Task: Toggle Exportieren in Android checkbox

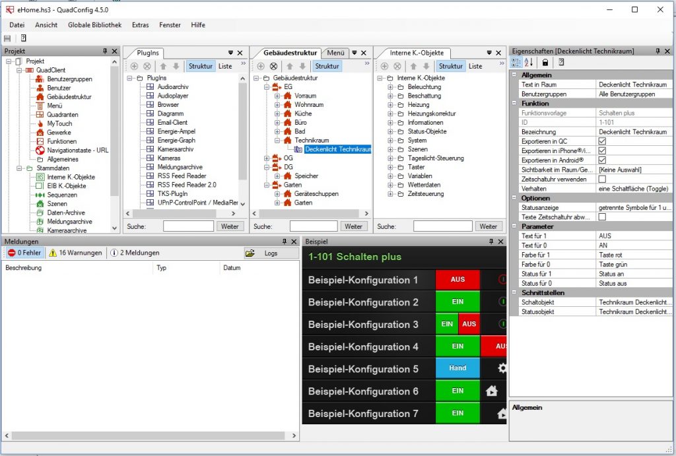Action: 602,160
